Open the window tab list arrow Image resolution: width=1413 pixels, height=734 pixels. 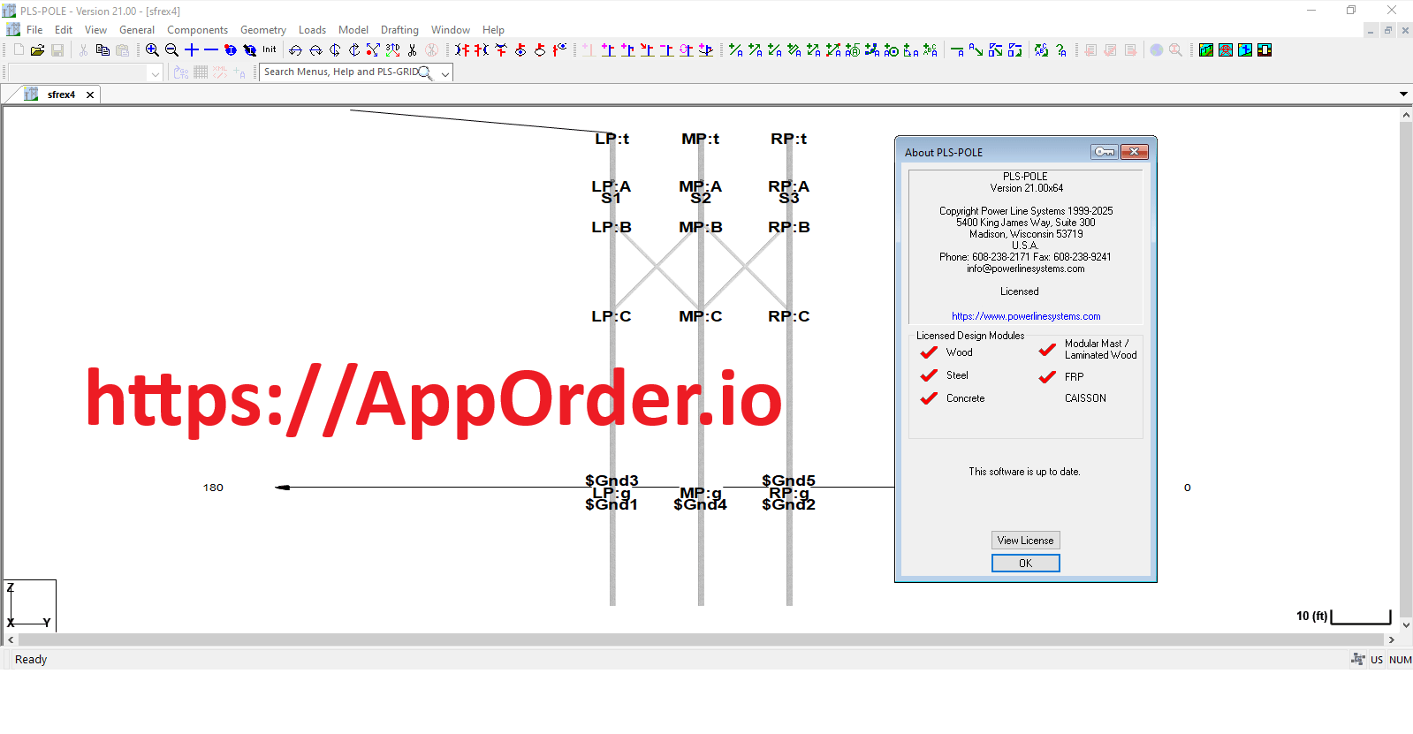[x=1403, y=94]
